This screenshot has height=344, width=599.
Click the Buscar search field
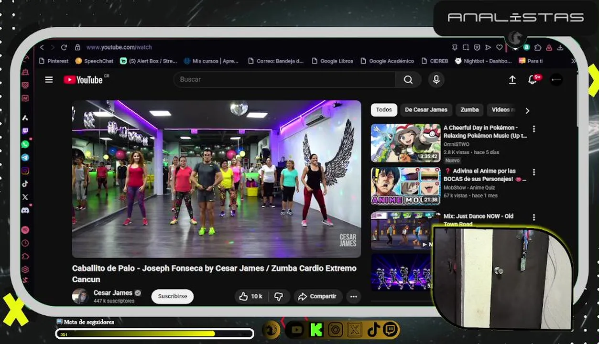click(x=284, y=80)
